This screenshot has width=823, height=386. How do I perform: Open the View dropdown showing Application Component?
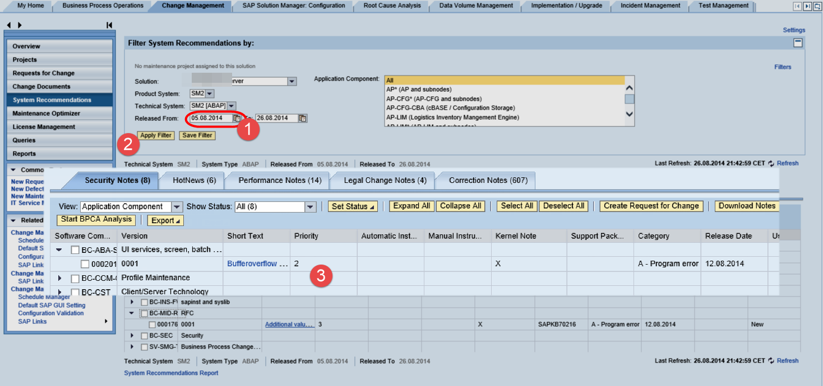[177, 207]
